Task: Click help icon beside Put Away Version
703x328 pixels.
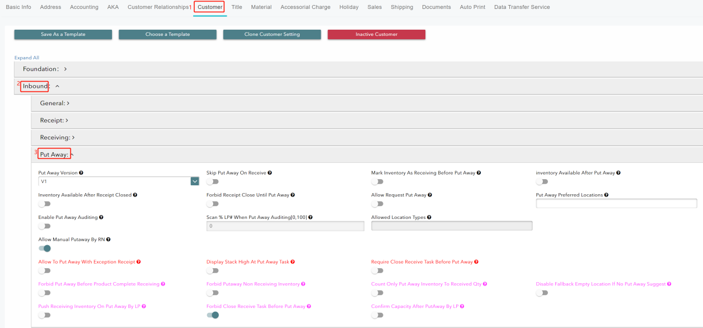Action: point(82,173)
